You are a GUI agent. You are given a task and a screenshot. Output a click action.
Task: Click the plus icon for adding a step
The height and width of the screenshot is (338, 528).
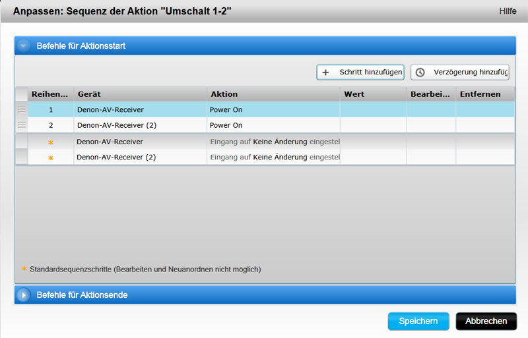pos(325,72)
